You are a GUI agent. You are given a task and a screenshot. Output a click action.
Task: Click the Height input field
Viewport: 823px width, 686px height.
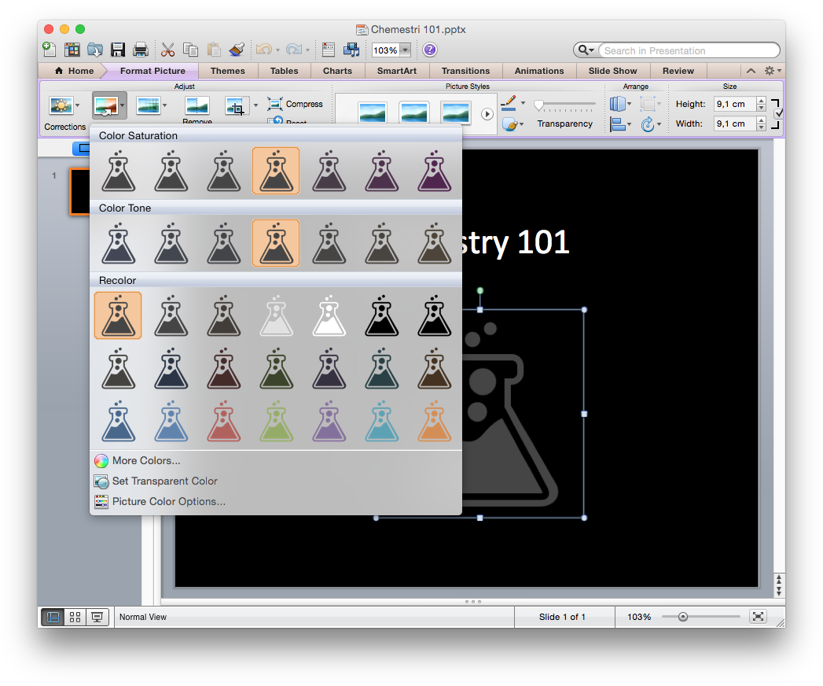pos(734,104)
